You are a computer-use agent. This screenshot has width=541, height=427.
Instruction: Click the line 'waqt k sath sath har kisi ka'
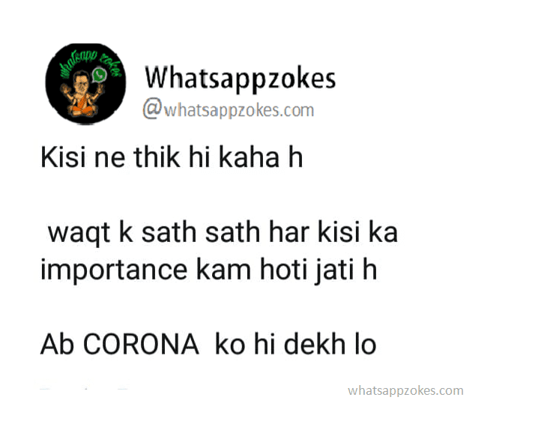coord(223,232)
